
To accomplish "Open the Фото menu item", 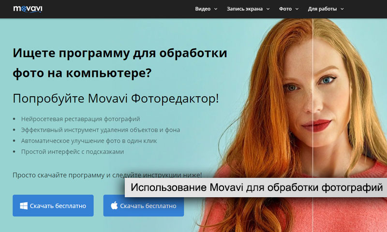I will coord(285,9).
